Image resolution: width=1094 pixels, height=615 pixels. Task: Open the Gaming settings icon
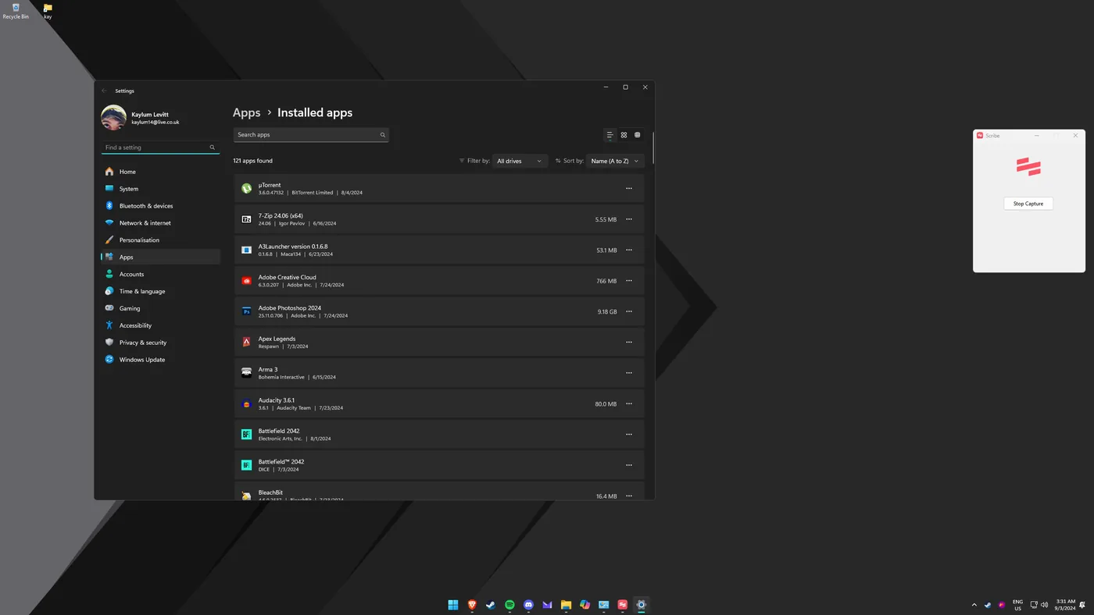tap(109, 308)
